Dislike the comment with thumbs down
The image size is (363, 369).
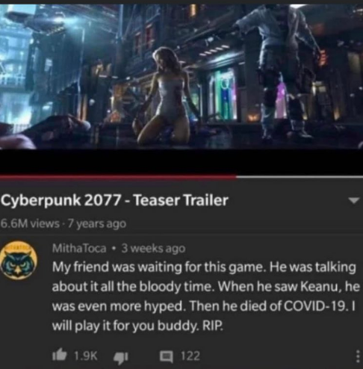click(120, 357)
